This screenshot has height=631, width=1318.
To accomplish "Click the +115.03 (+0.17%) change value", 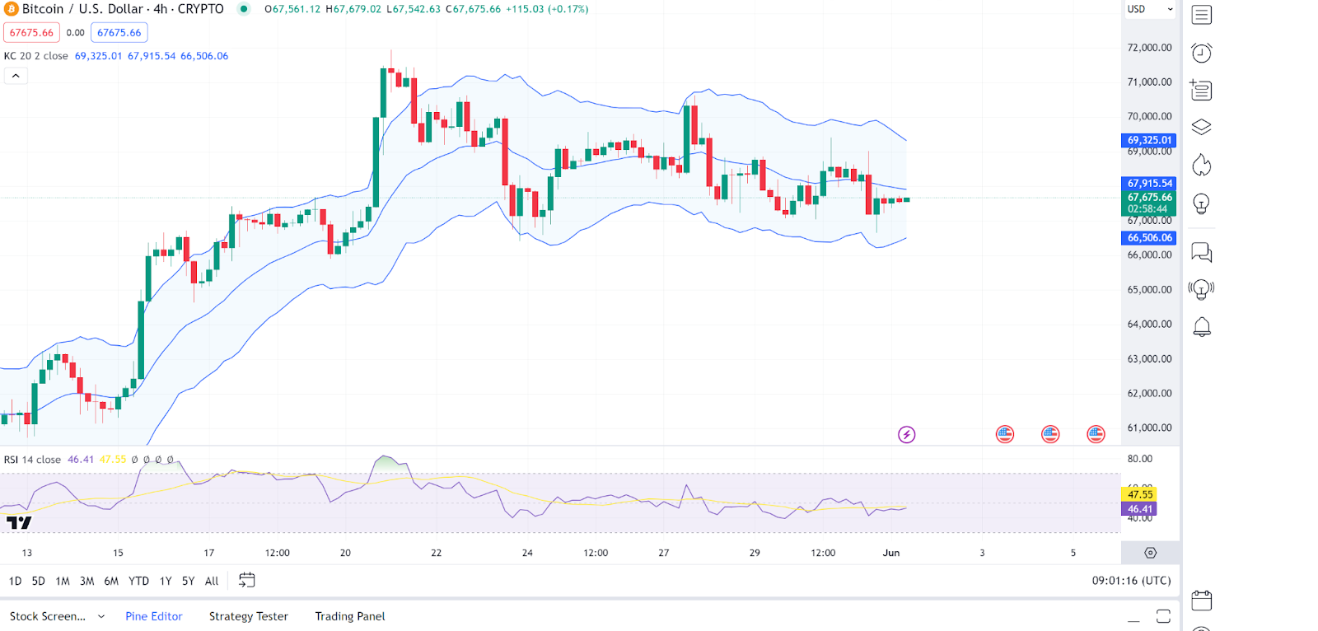I will (x=547, y=9).
